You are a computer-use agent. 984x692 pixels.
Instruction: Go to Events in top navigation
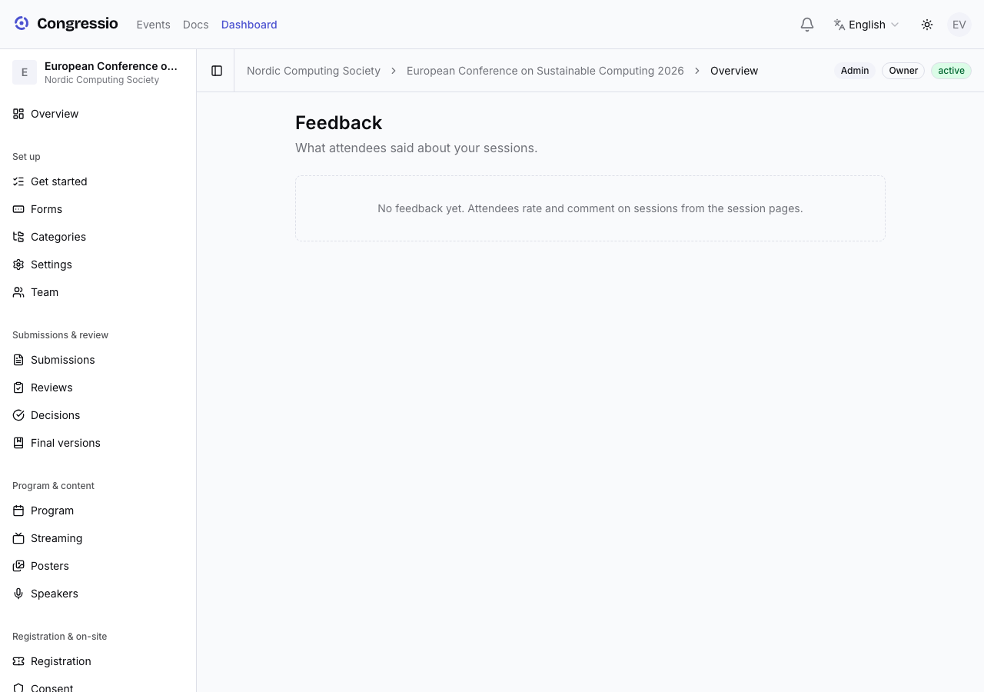tap(153, 25)
